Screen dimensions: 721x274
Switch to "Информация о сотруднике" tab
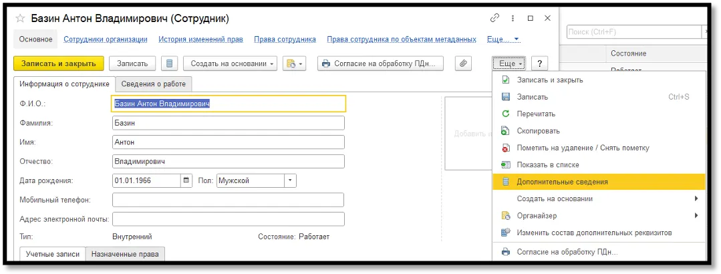[64, 84]
